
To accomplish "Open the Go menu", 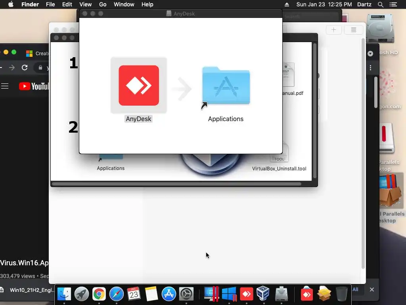I will (103, 4).
